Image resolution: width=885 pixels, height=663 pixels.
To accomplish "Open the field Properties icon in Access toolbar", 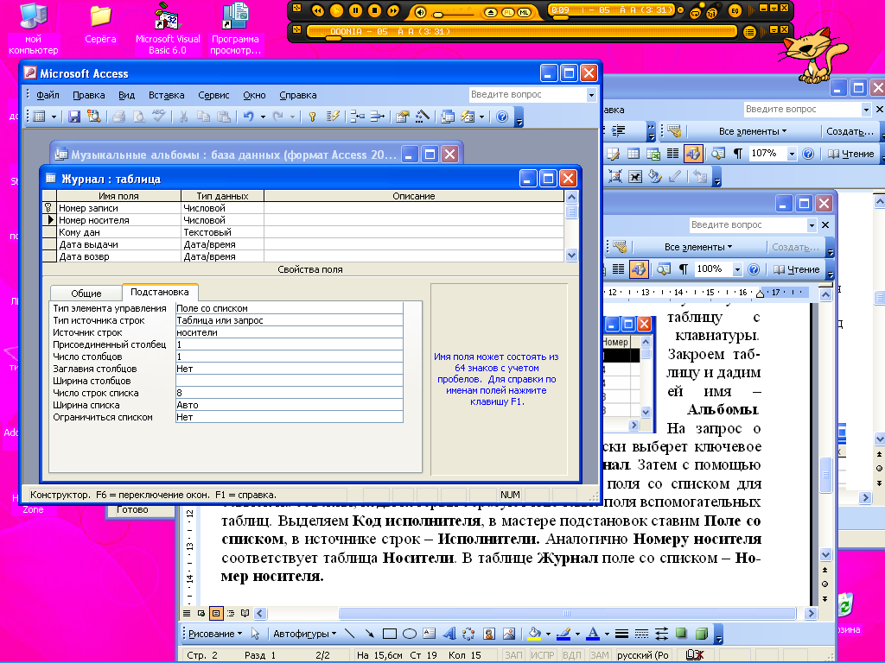I will [x=402, y=117].
